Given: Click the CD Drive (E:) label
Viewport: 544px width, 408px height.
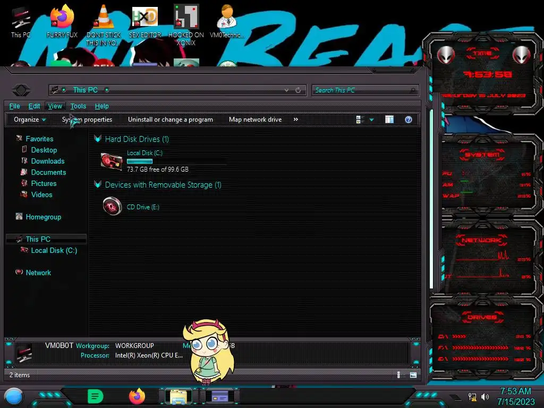Looking at the screenshot, I should coord(143,207).
